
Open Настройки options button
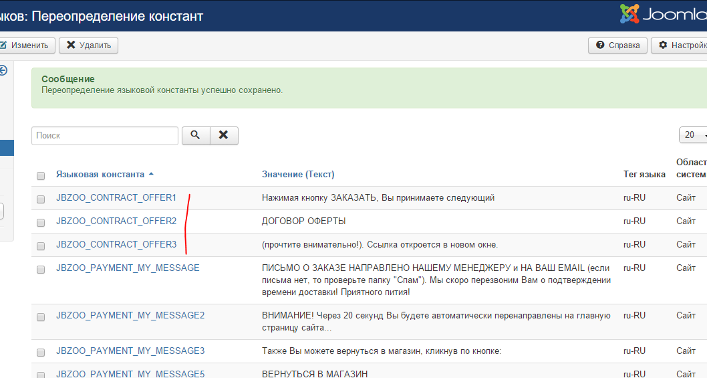coord(682,45)
